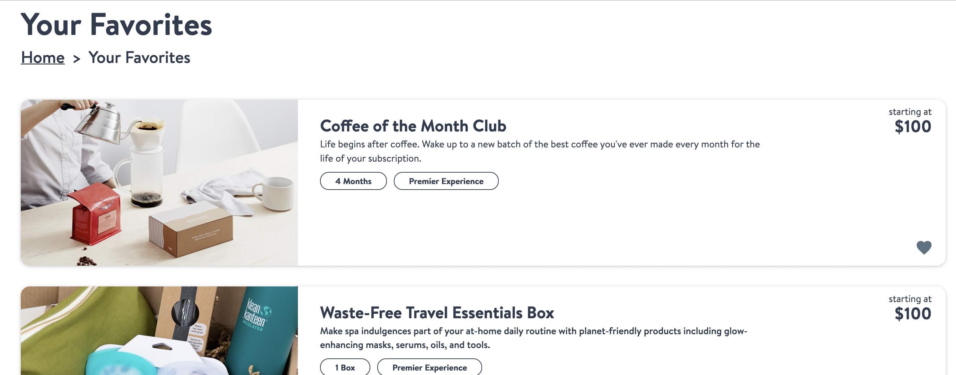Click the $100 price on Travel Essentials
The image size is (956, 375).
tap(913, 314)
